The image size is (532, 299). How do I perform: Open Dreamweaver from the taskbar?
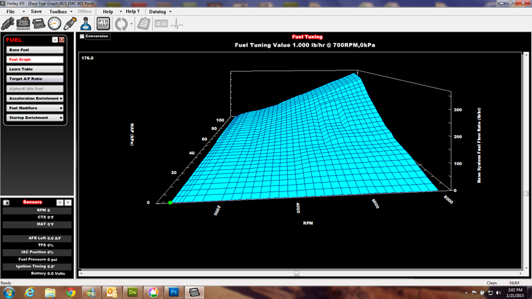pos(132,292)
